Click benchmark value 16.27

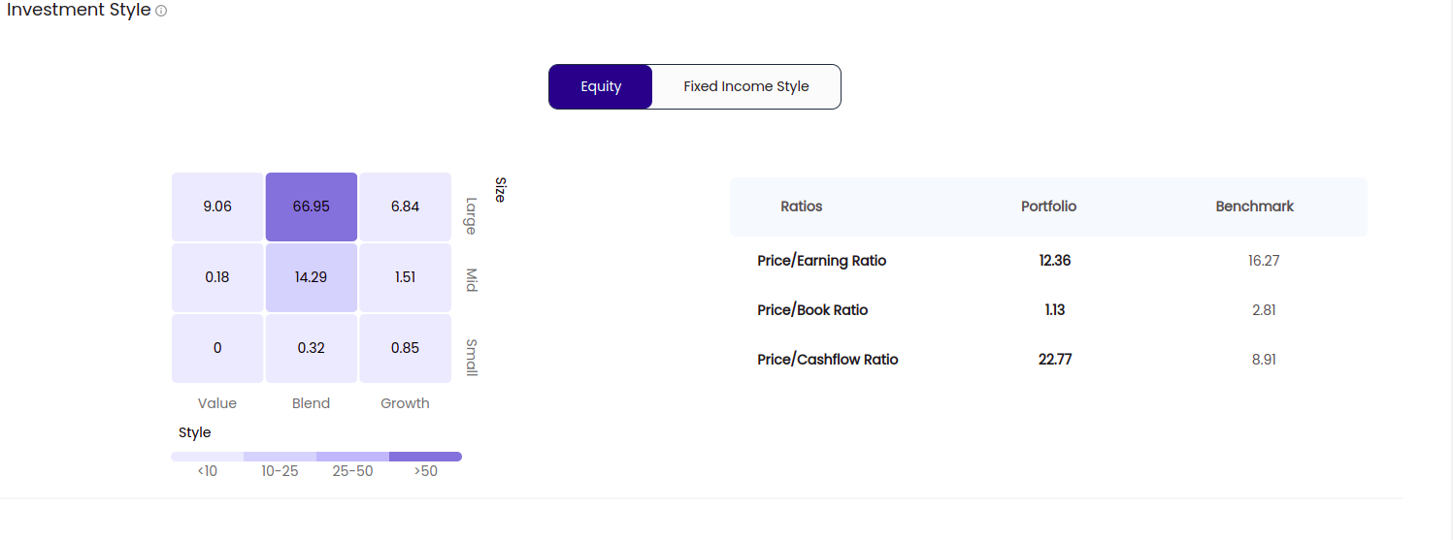point(1264,261)
